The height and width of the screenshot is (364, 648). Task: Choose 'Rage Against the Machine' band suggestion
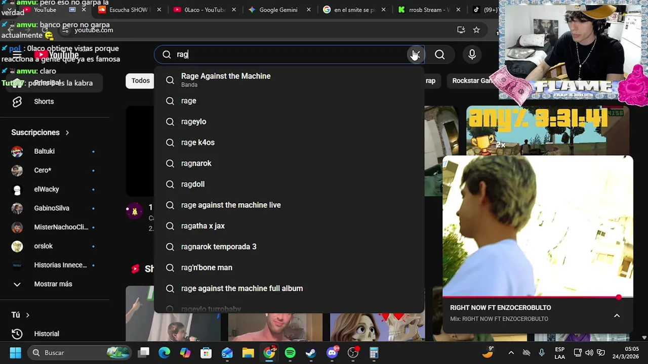tap(289, 80)
